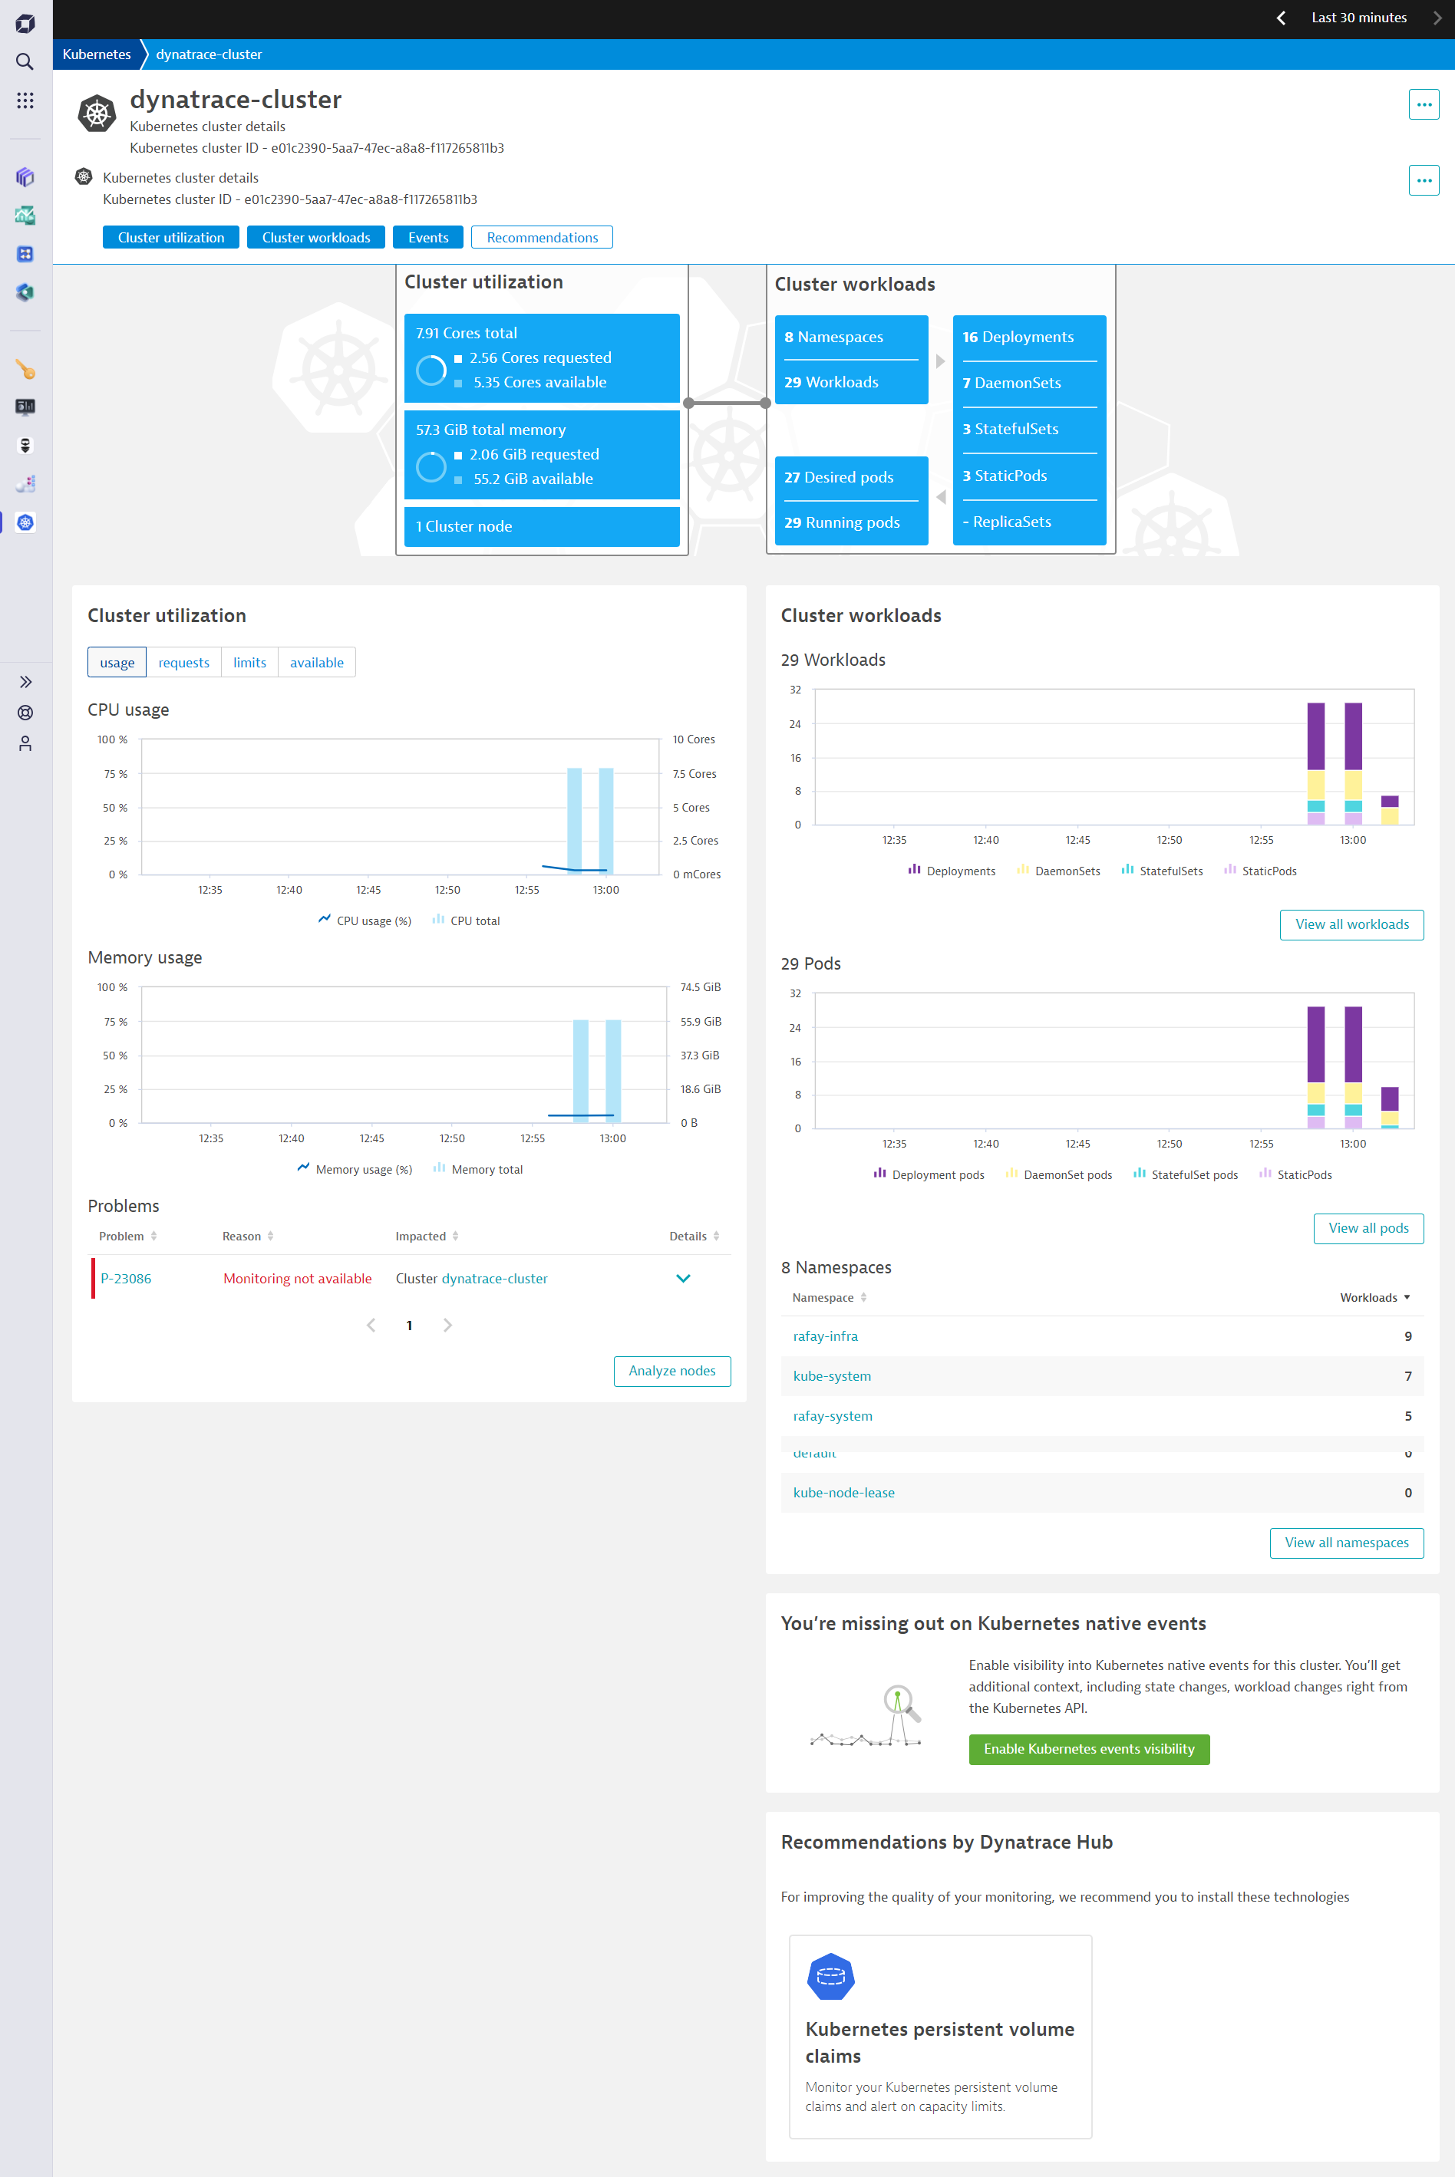Click the Analyze nodes button

(x=671, y=1370)
